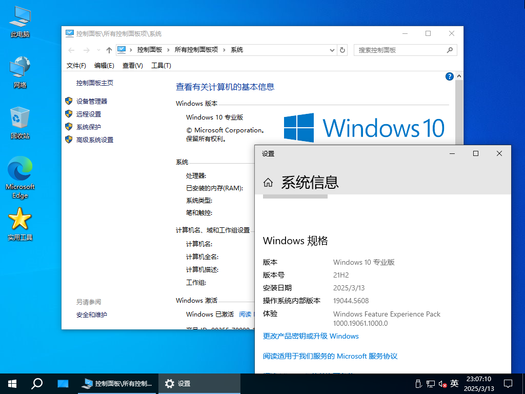Open taskbar search magnifier
Screen dimensions: 525x394
click(37, 384)
